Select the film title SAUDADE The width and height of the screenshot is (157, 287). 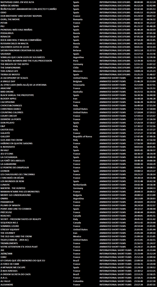pos(6,54)
